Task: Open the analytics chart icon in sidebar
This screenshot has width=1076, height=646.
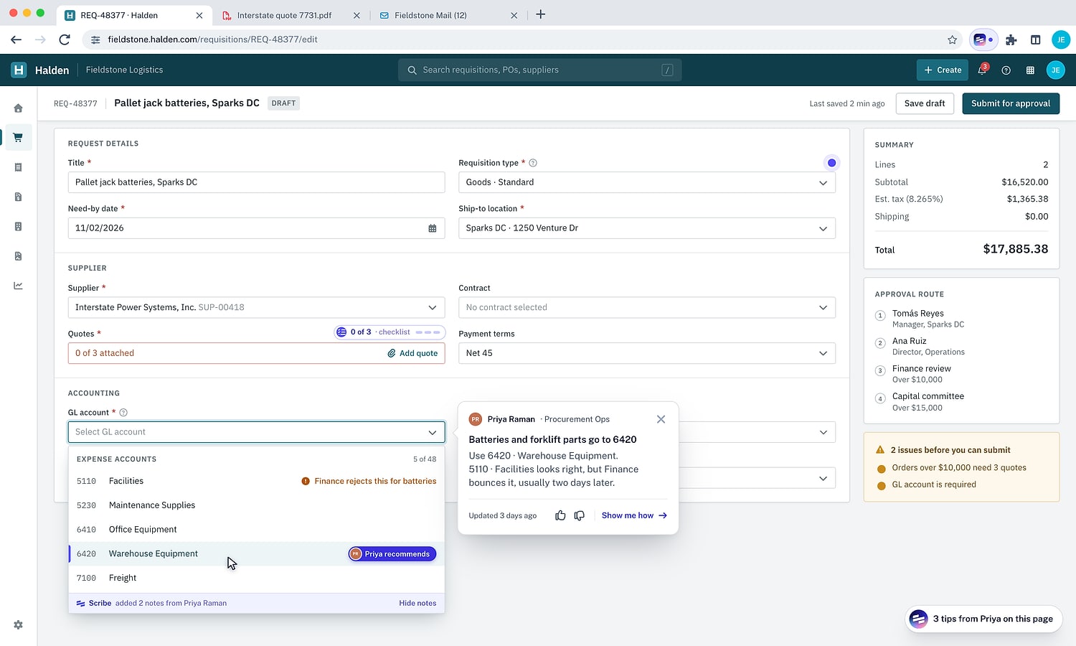Action: [18, 286]
